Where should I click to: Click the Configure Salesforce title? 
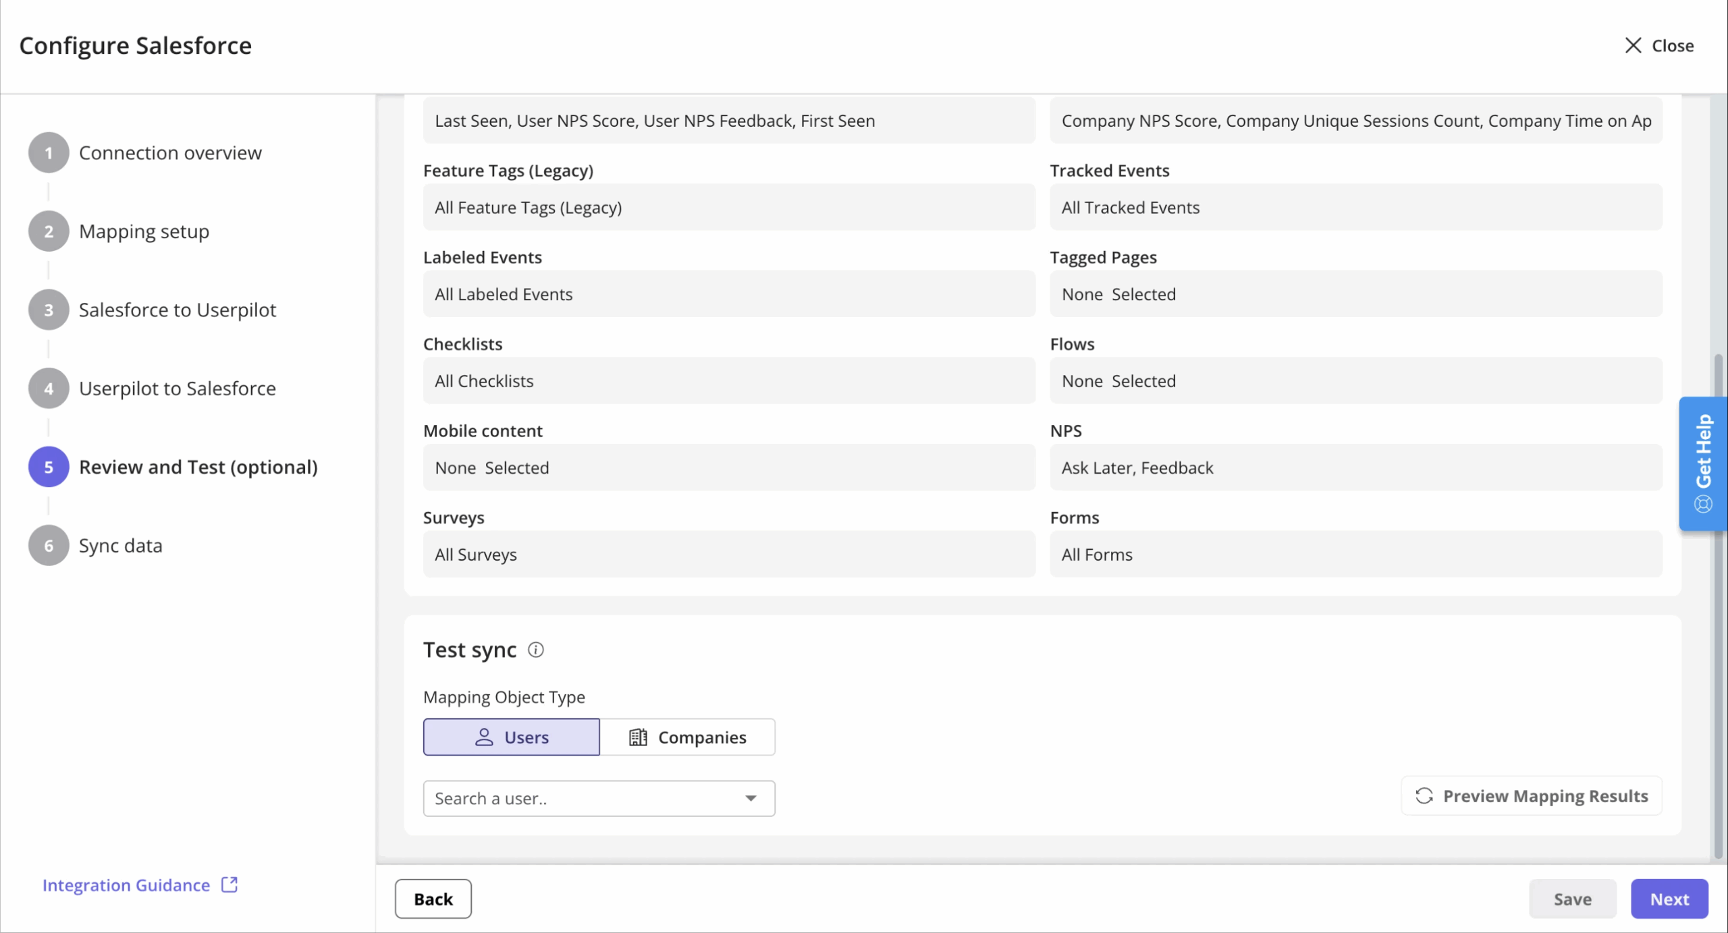click(x=135, y=45)
